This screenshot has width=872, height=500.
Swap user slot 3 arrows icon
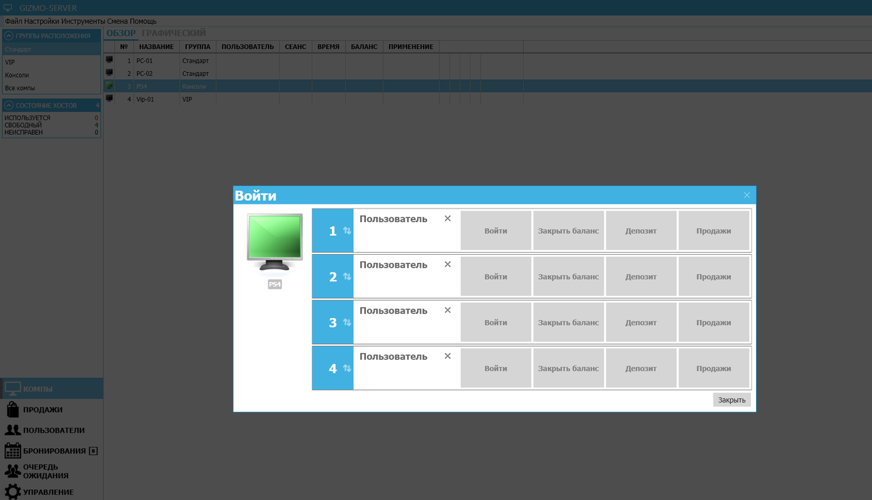pyautogui.click(x=347, y=322)
